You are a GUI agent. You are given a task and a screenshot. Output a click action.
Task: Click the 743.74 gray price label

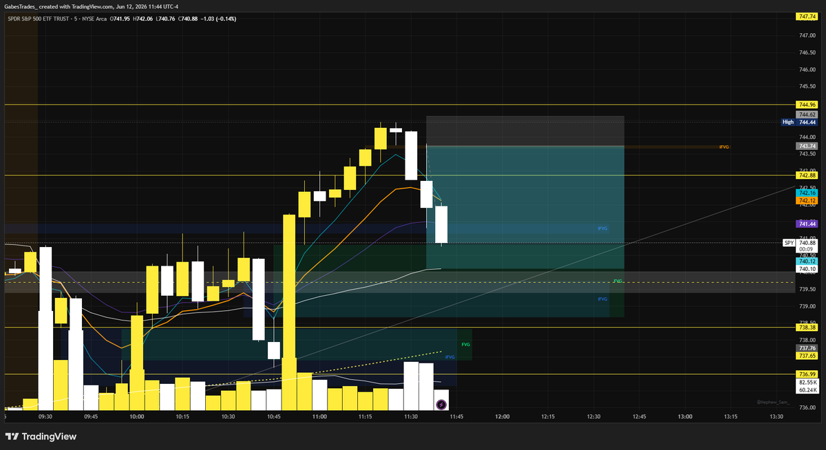807,146
